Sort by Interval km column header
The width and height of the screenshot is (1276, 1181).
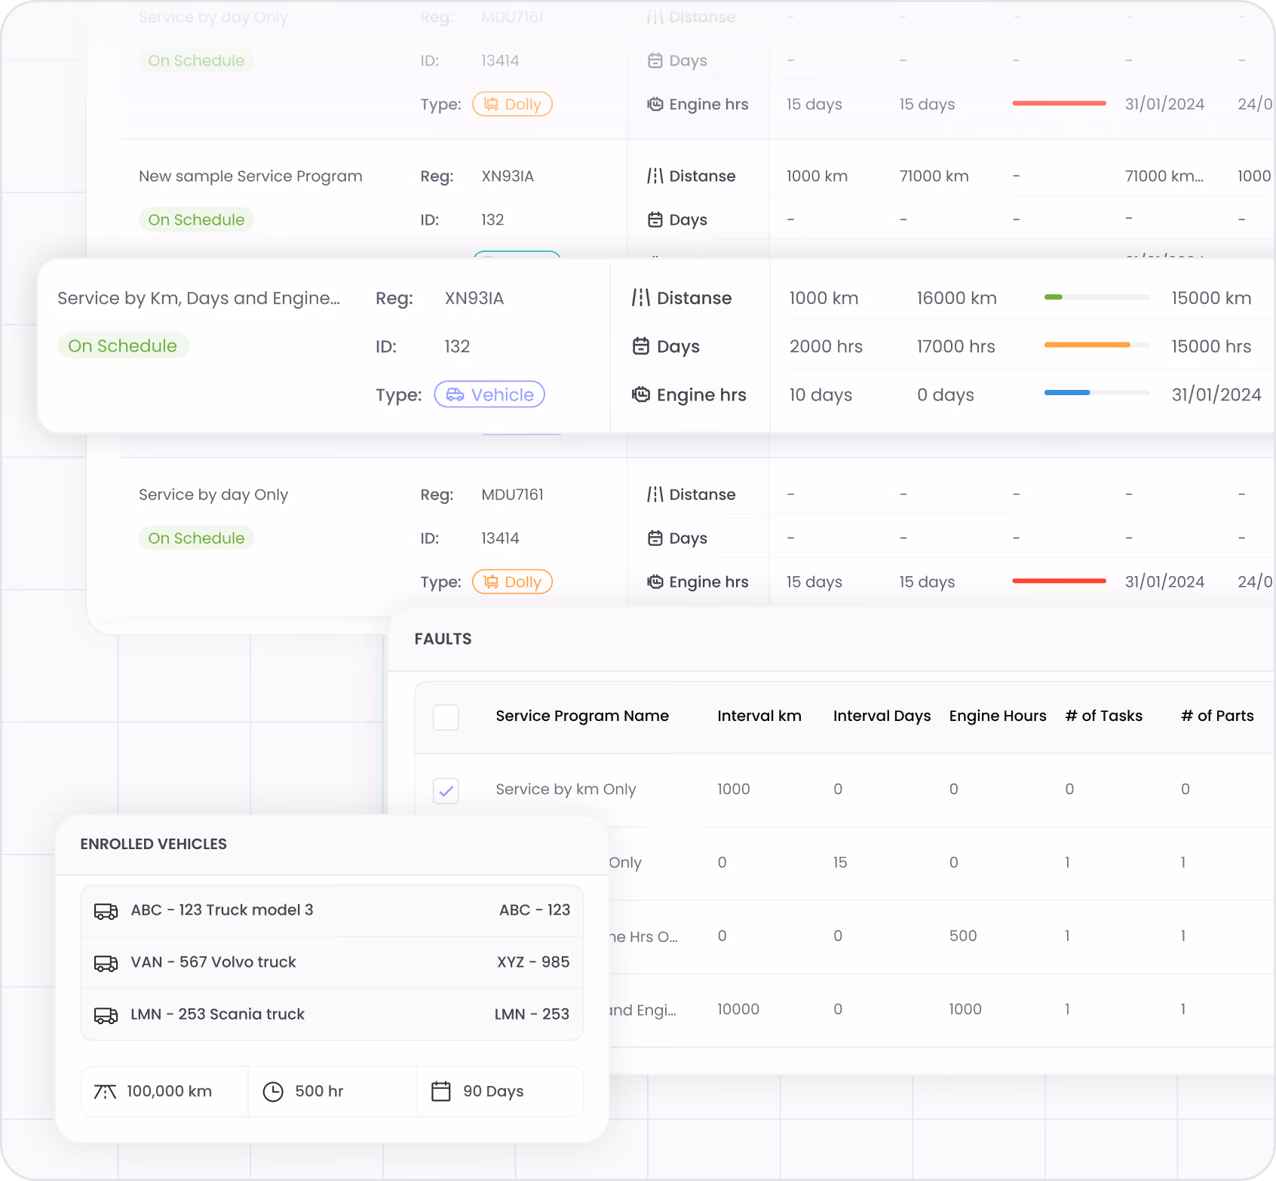tap(759, 716)
